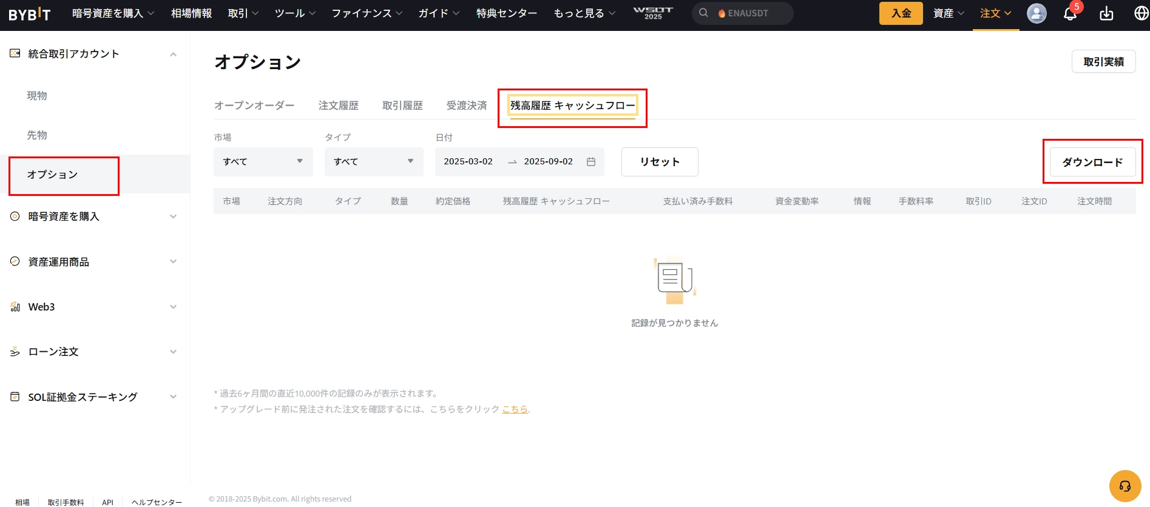
Task: Click the user profile avatar icon
Action: (1037, 13)
